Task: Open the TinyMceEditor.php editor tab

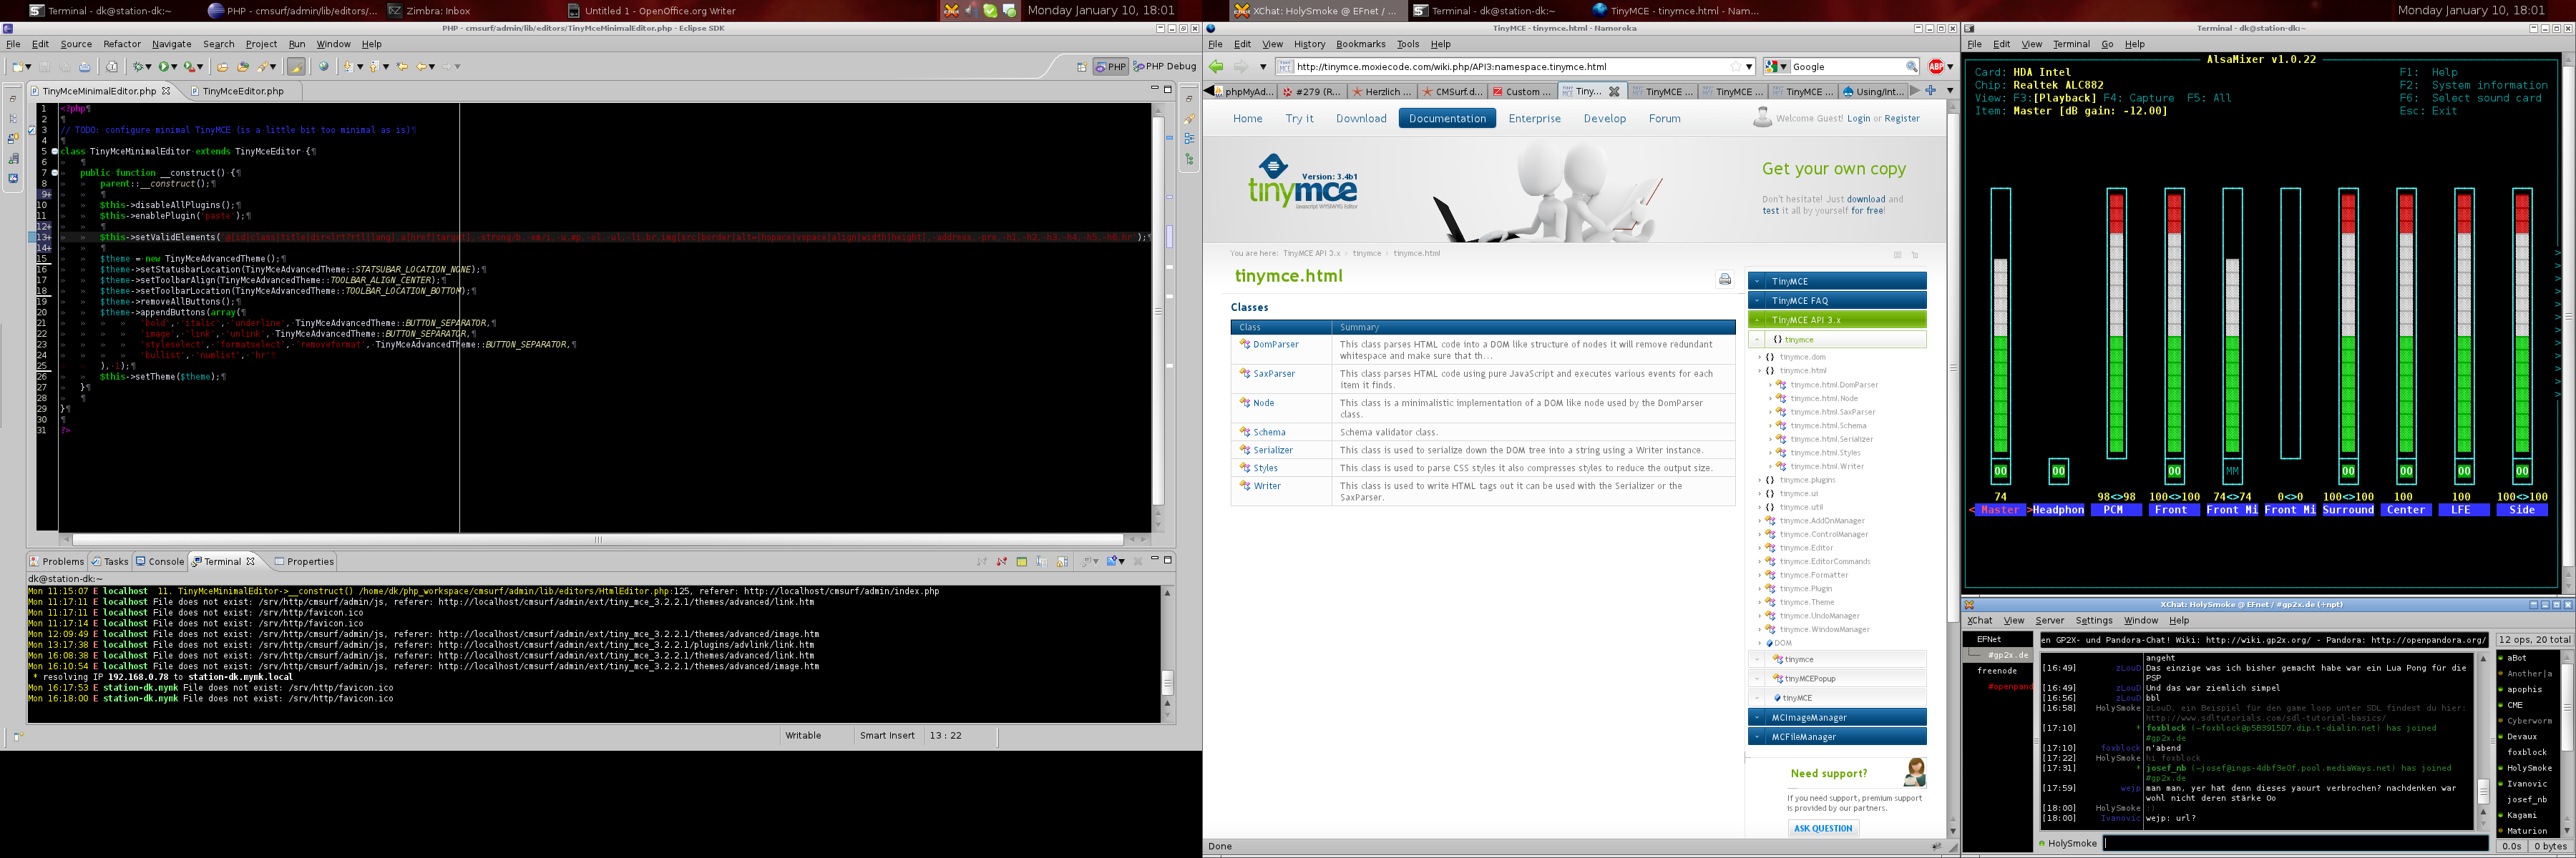Action: 237,91
